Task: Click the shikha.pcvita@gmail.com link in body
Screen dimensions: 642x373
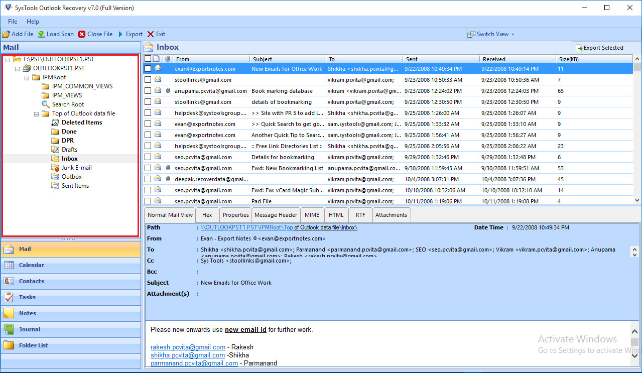Action: coord(188,355)
